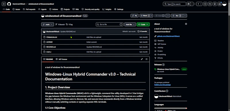Select the Actions tab
230x111 pixels.
tap(54, 9)
